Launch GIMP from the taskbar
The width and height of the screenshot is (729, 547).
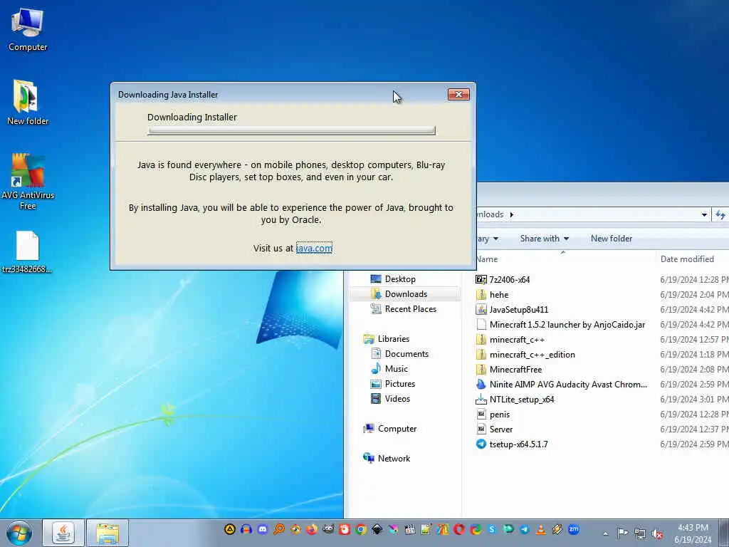pos(328,529)
